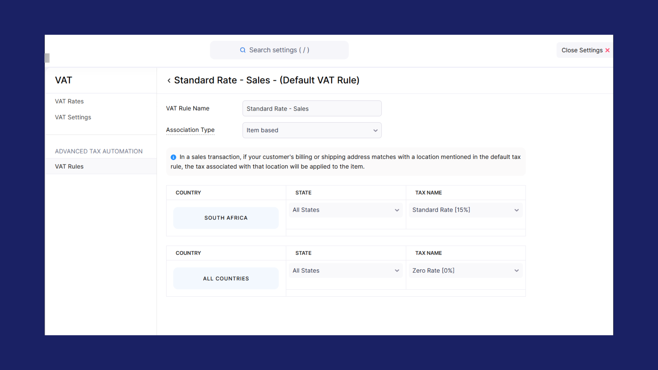658x370 pixels.
Task: Focus the Search settings field
Action: pyautogui.click(x=279, y=50)
